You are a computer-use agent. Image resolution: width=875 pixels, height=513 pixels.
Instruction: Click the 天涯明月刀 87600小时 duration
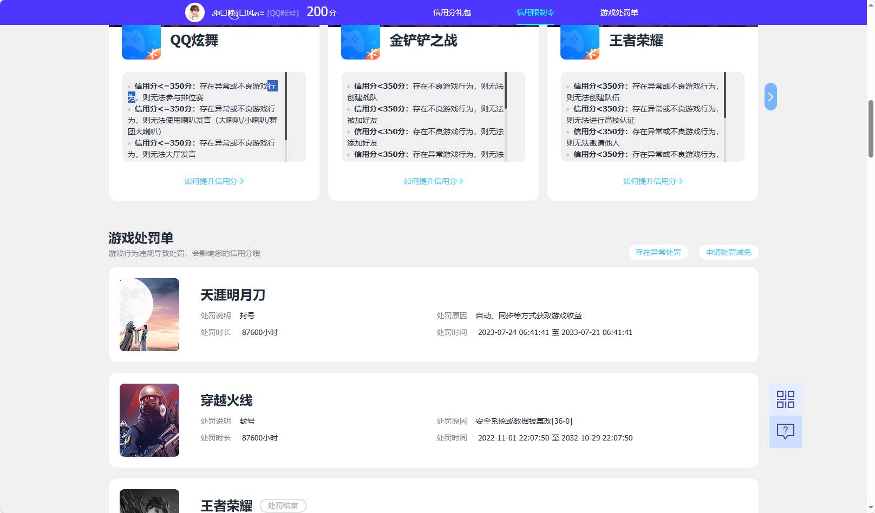pos(260,332)
